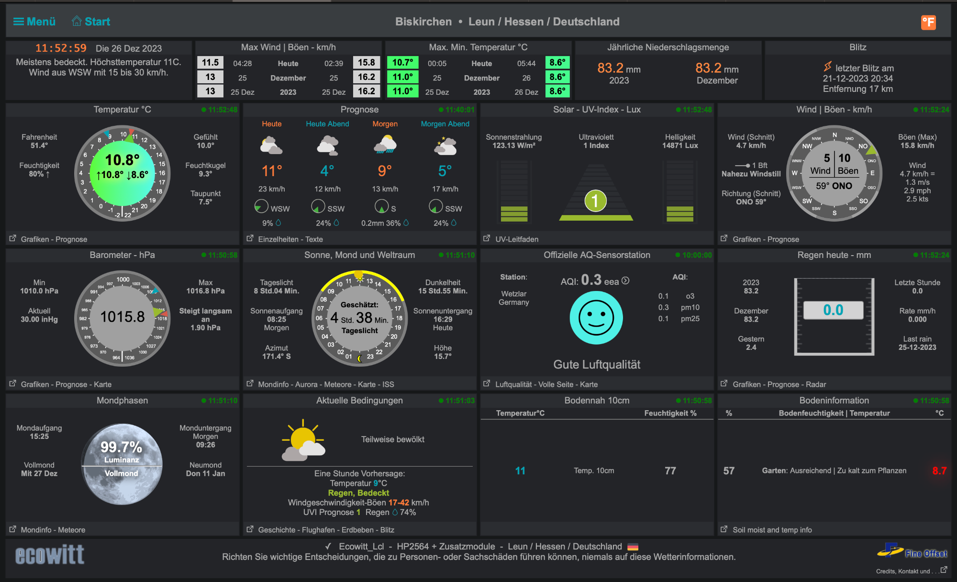The height and width of the screenshot is (582, 957).
Task: Click the Heute forecast weather icon
Action: (x=271, y=145)
